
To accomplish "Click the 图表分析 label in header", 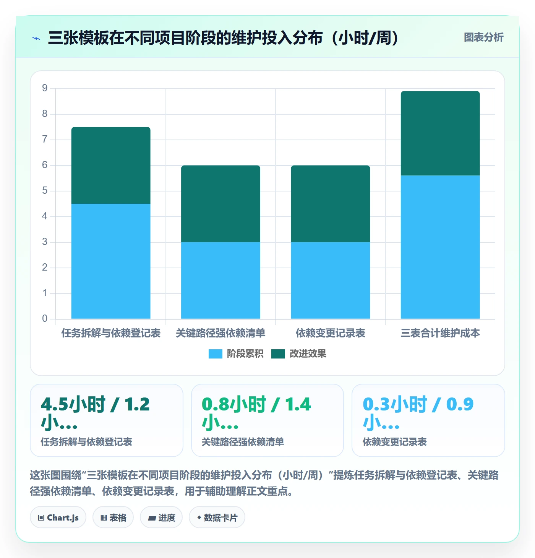I will (x=483, y=37).
